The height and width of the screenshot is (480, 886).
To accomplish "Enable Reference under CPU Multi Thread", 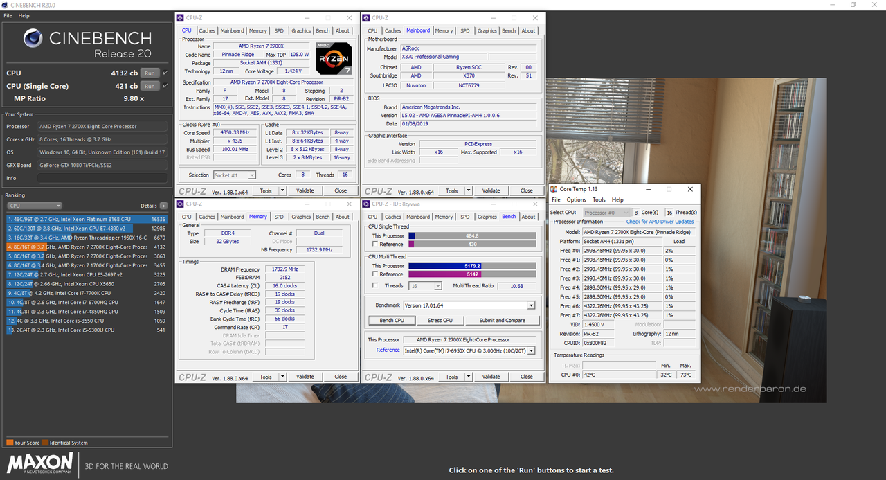I will click(x=374, y=274).
